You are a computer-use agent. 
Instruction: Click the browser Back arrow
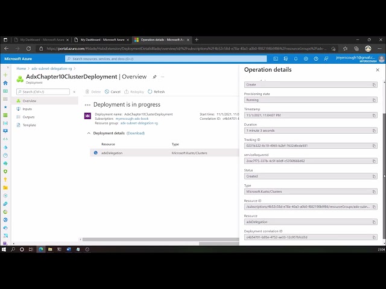point(7,49)
